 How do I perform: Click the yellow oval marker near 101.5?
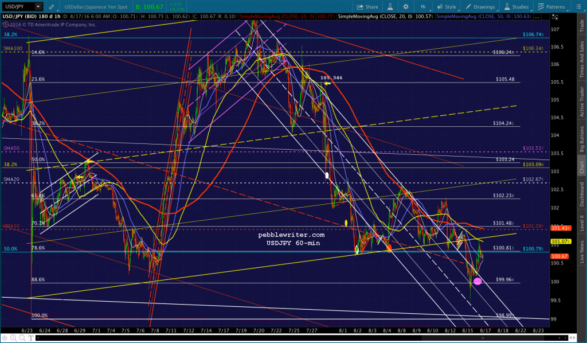pyautogui.click(x=346, y=223)
